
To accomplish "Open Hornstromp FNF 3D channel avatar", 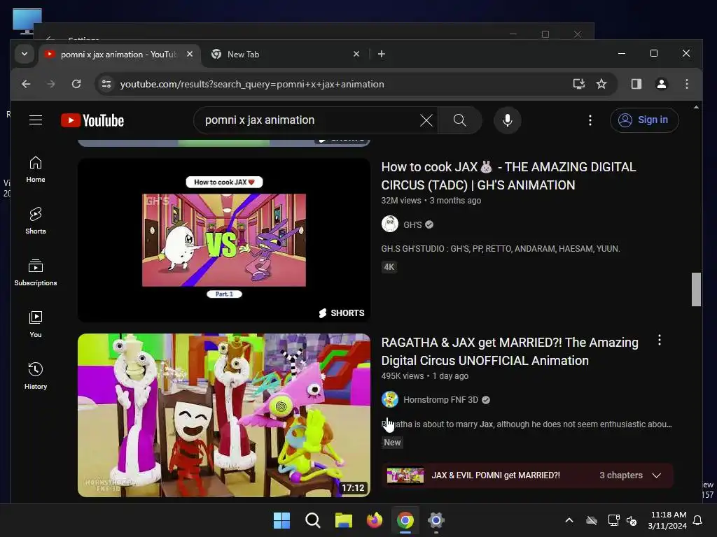I will pos(389,399).
